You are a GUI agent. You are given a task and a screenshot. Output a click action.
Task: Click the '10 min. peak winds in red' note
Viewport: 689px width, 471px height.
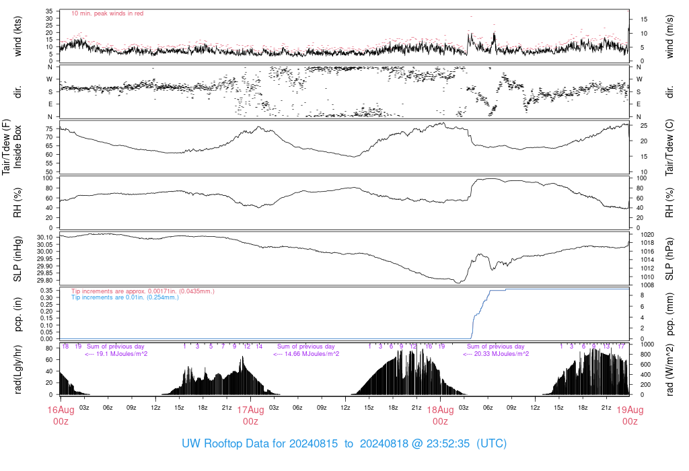point(107,13)
